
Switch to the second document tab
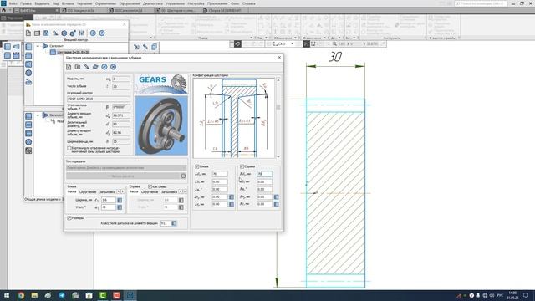[x=84, y=10]
